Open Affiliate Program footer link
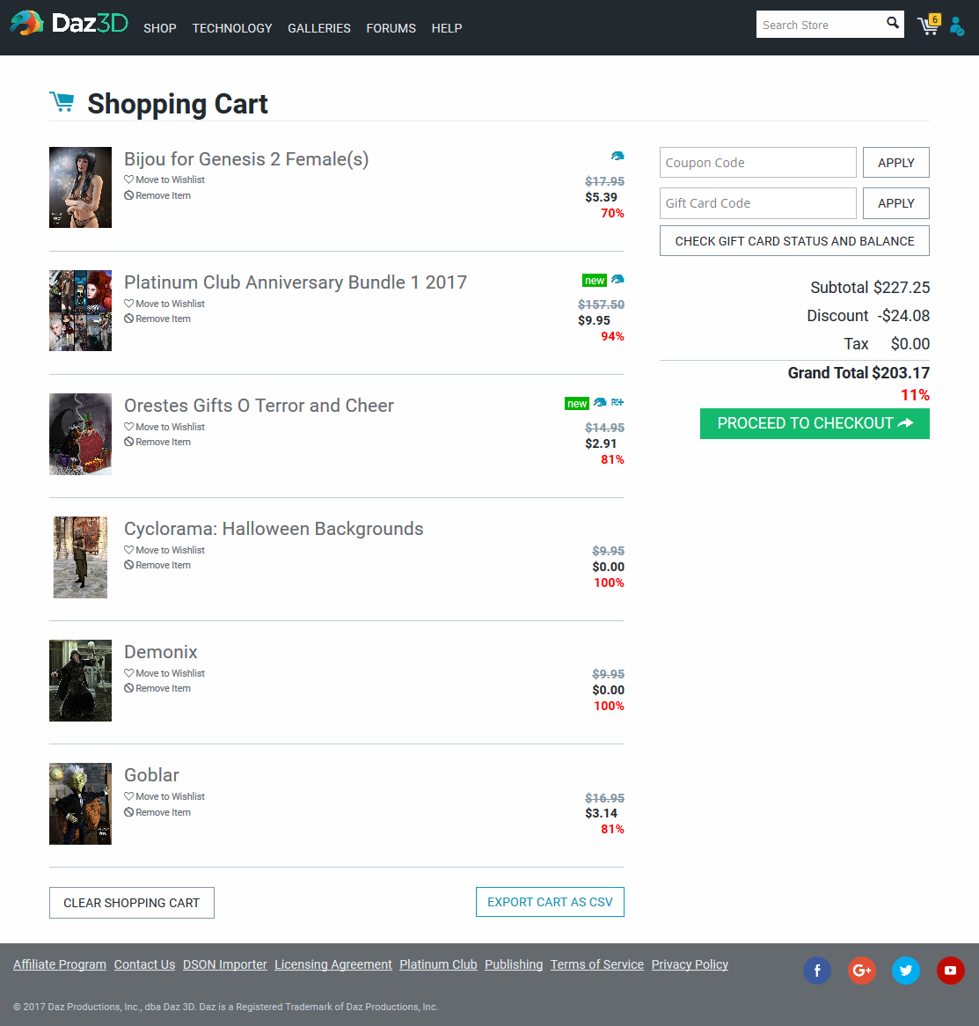The height and width of the screenshot is (1026, 979). click(60, 964)
